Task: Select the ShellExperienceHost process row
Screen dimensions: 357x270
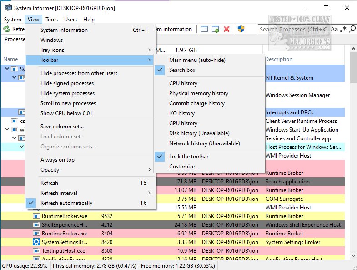Action: click(64, 225)
